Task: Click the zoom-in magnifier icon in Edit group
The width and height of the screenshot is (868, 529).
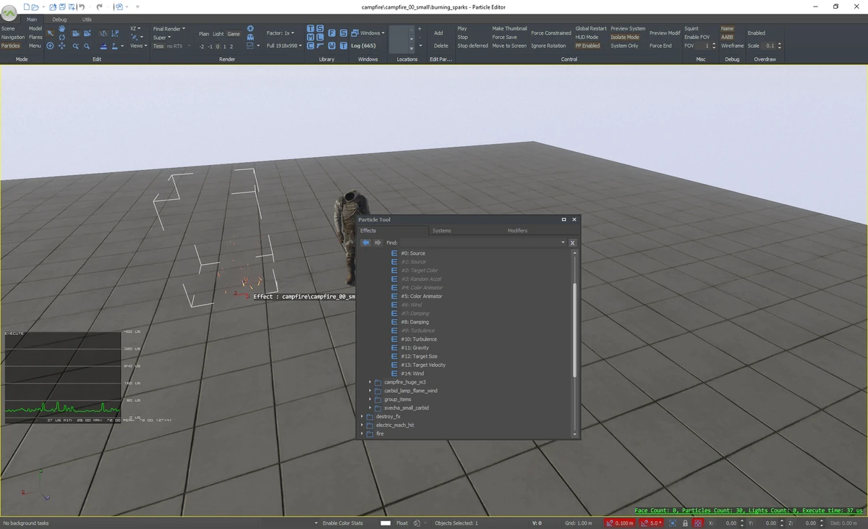Action: click(x=77, y=46)
